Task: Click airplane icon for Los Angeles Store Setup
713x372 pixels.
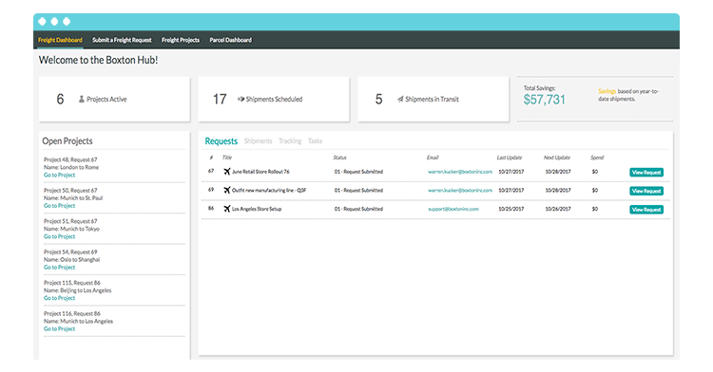Action: [x=227, y=209]
